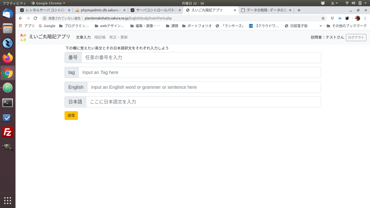Open the new tab plus button
The image size is (370, 208).
point(299,10)
